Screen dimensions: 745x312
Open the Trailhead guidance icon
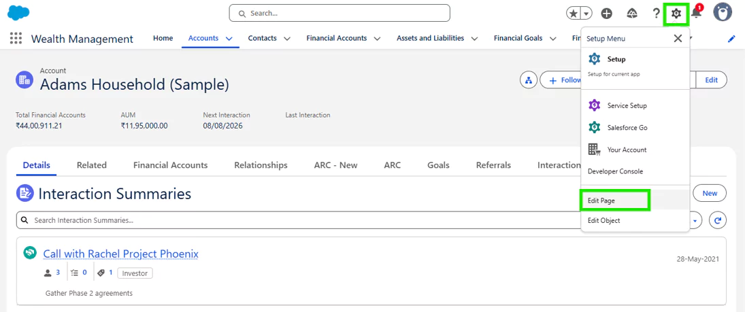pos(632,14)
